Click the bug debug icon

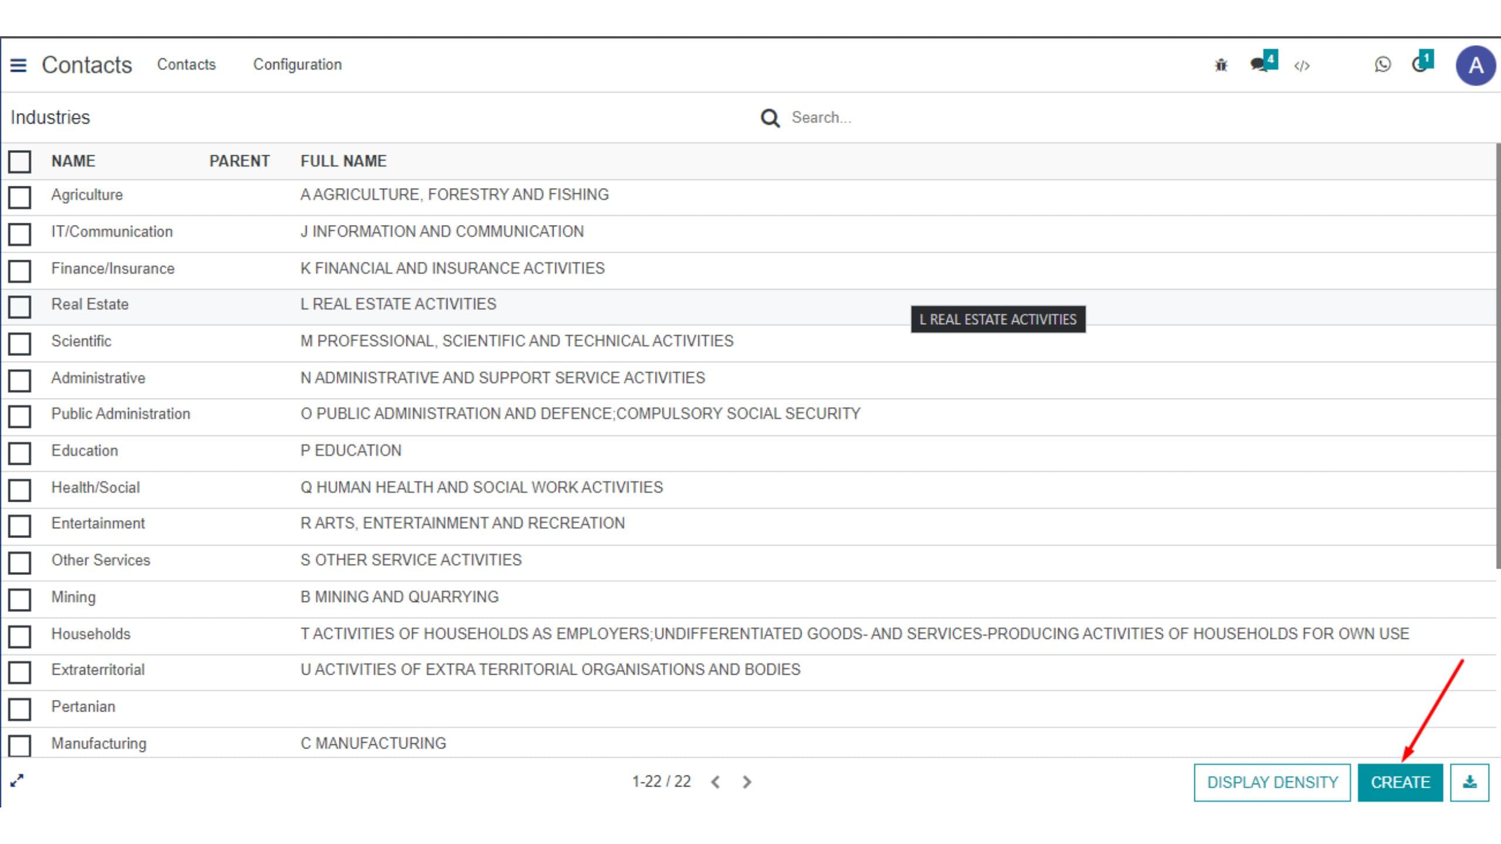pyautogui.click(x=1221, y=65)
